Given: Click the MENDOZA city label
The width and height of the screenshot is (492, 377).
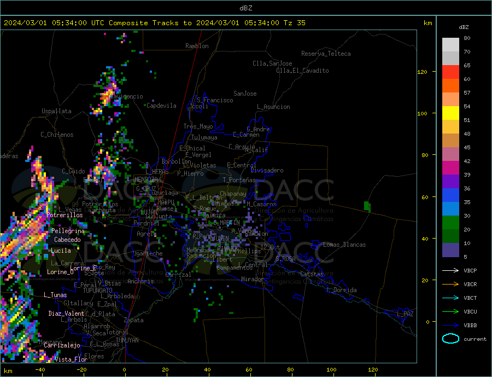Looking at the screenshot, I should pyautogui.click(x=147, y=179).
